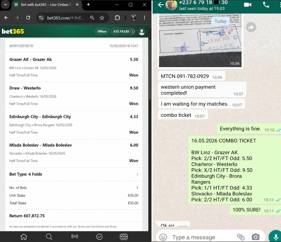Go back in Chrome browser
The image size is (281, 242).
(x=6, y=18)
